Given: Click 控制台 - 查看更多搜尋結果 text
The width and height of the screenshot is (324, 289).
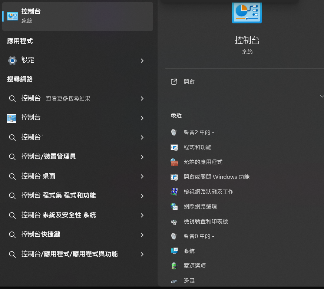Looking at the screenshot, I should [x=56, y=98].
